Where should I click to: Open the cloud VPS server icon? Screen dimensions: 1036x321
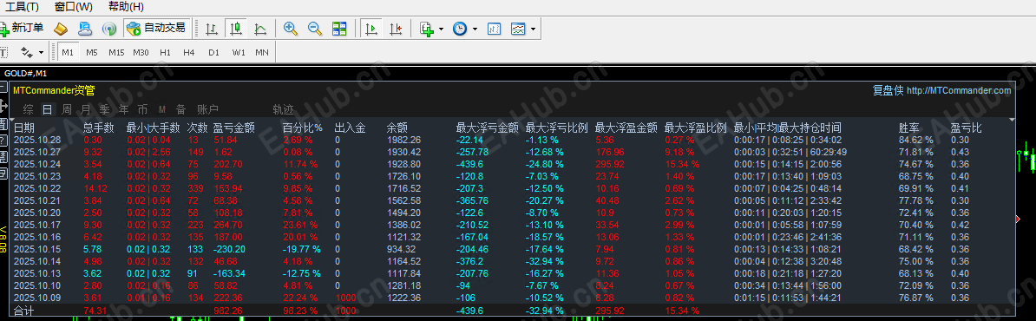coord(85,29)
